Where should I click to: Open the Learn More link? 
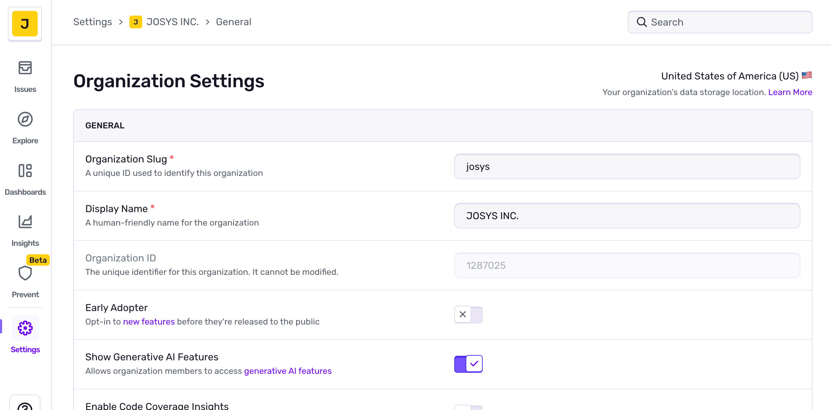tap(790, 92)
